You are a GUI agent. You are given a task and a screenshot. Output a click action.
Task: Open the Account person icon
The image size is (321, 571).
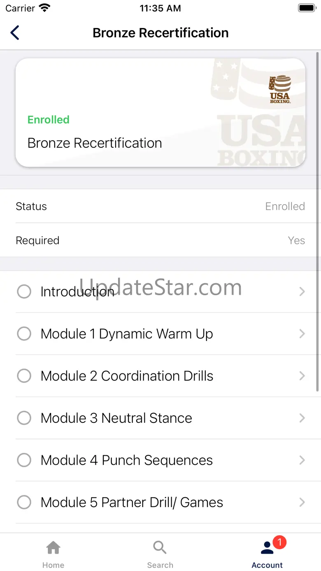tap(267, 548)
